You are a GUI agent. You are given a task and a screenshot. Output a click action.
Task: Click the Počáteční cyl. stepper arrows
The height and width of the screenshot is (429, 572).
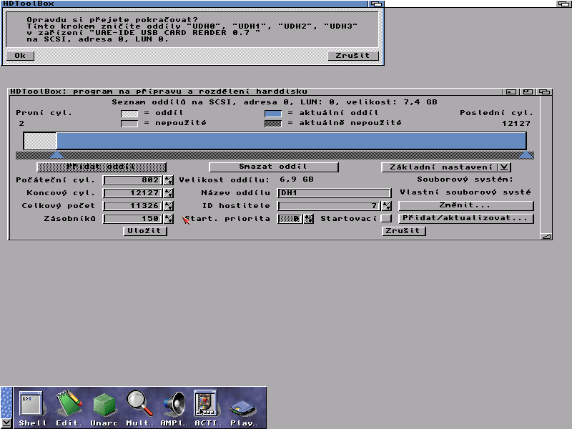coord(169,180)
